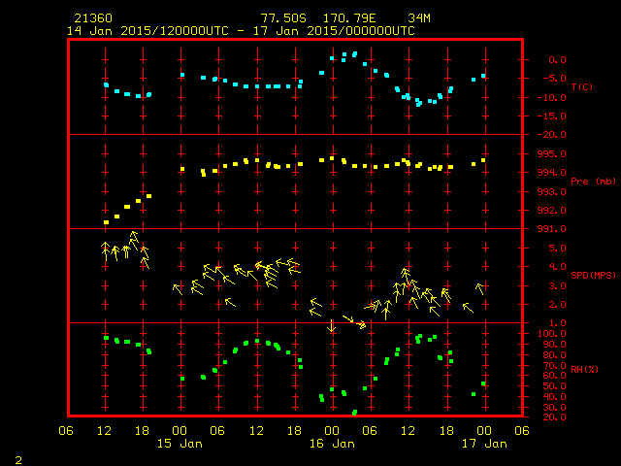Viewport: 621px width, 466px height.
Task: Select the "100.0" humidity axis value
Action: click(552, 334)
